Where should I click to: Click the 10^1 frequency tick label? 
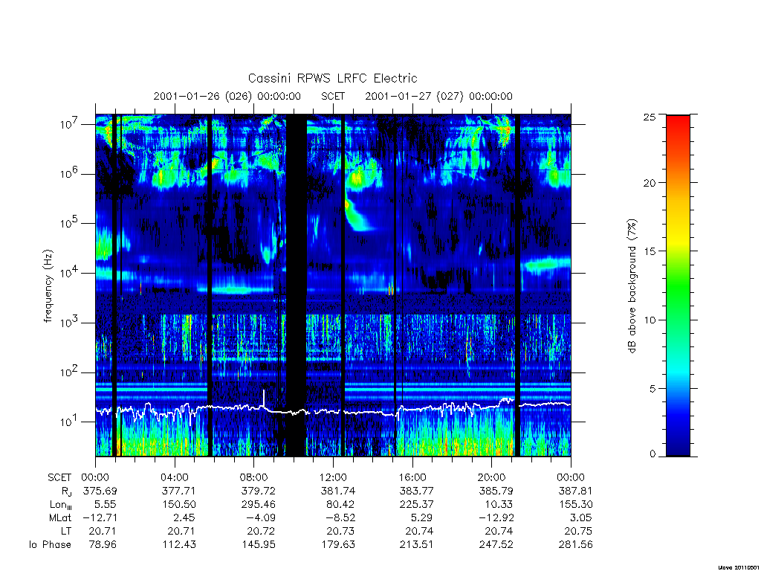71,422
